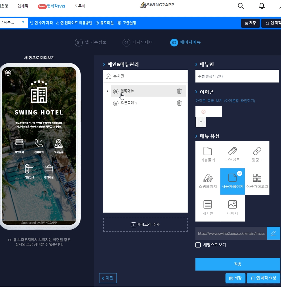Choose the 파일첨부 paperclip menu type

coord(232,155)
